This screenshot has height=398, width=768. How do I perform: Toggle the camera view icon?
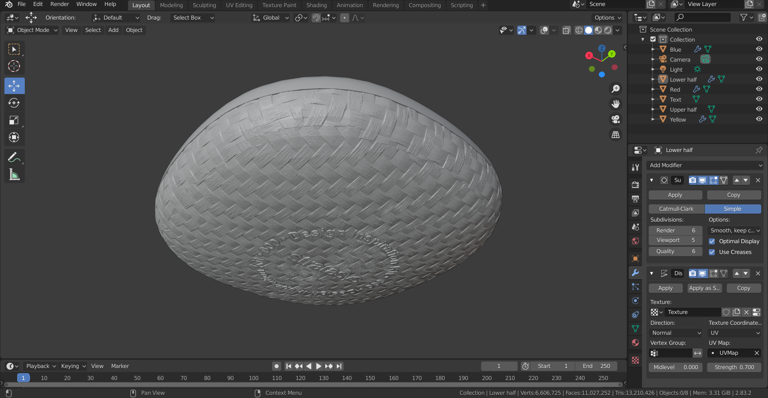[x=616, y=119]
